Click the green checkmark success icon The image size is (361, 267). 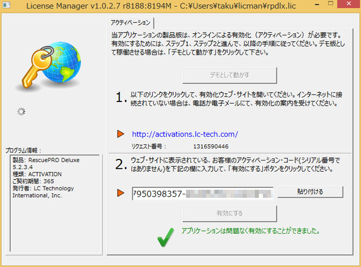coord(165,237)
